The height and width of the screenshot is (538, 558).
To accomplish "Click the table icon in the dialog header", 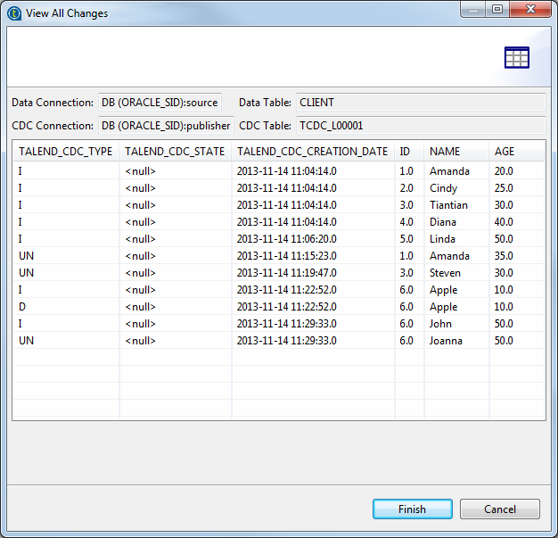I will (x=516, y=58).
